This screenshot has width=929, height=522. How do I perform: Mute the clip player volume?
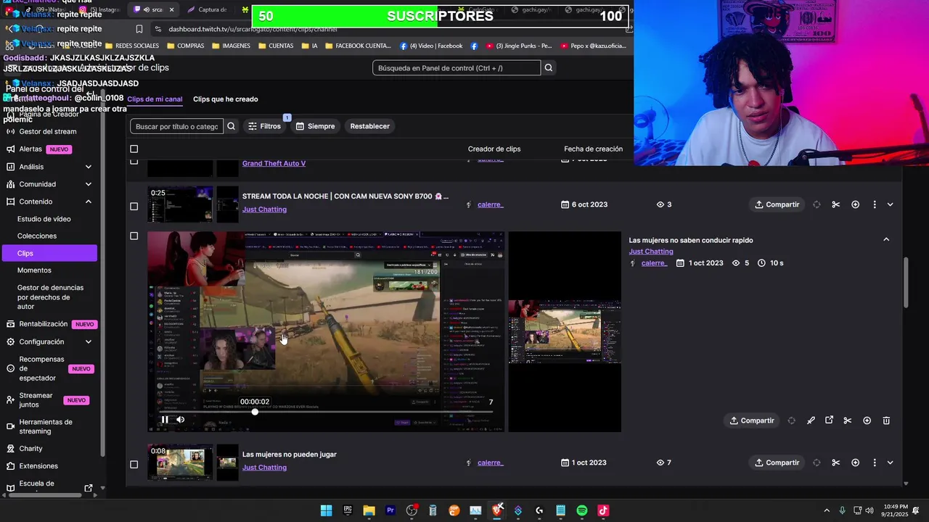click(x=181, y=419)
